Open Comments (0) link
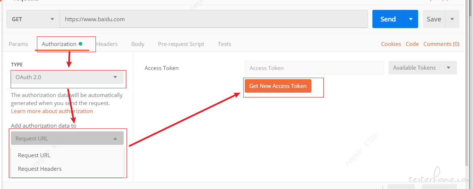 tap(441, 44)
